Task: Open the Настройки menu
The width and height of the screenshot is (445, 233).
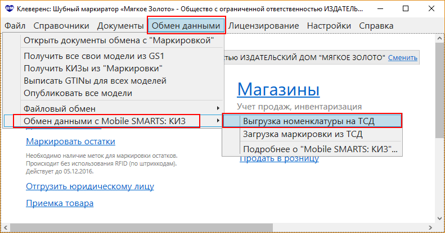Action: point(329,26)
